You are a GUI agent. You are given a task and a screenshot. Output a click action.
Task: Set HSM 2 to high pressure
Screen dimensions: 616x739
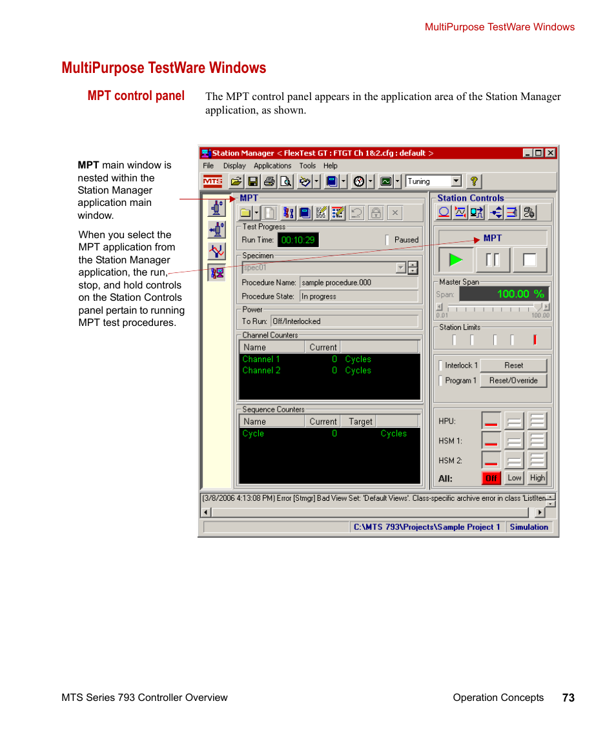(537, 460)
